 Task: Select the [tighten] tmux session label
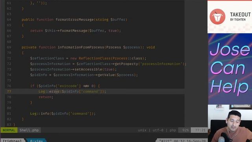pyautogui.click(x=12, y=140)
